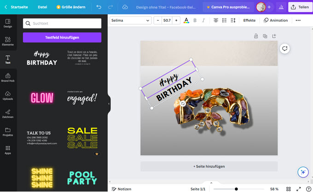Expand the Selima font dropdown
313x192 pixels.
[x=131, y=20]
